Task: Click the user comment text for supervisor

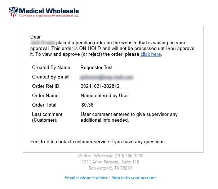Action: pyautogui.click(x=129, y=117)
